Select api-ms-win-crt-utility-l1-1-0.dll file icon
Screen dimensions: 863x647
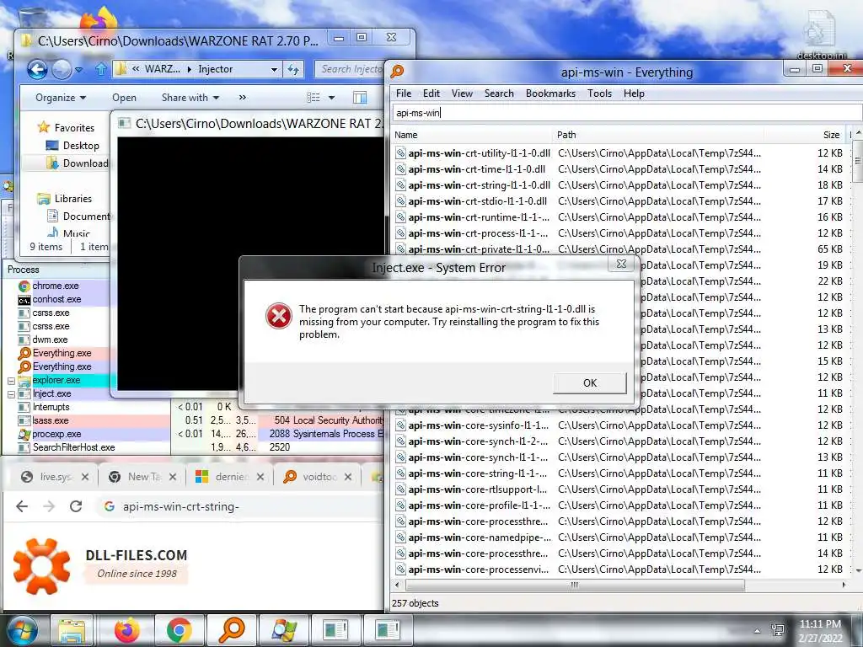point(400,153)
